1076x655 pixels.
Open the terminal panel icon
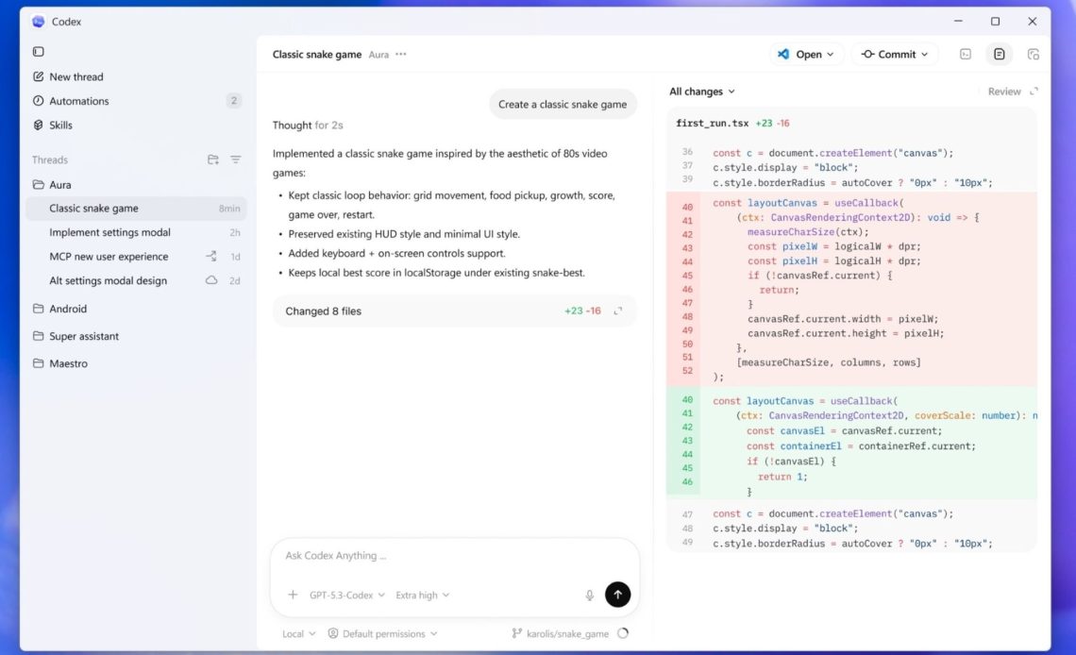pos(966,55)
